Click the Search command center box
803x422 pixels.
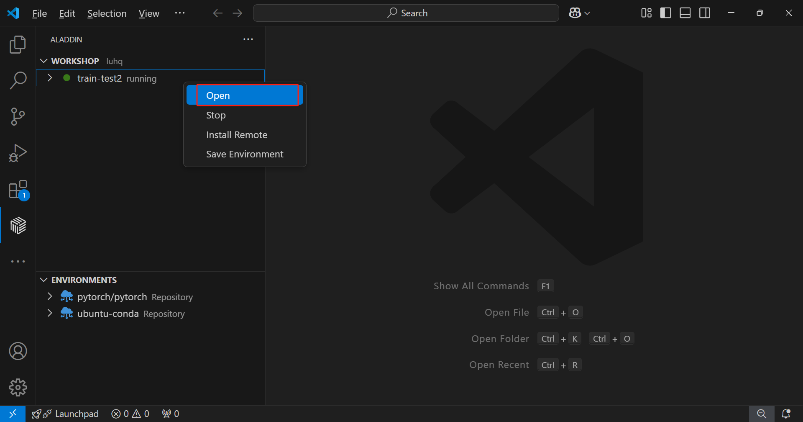406,13
